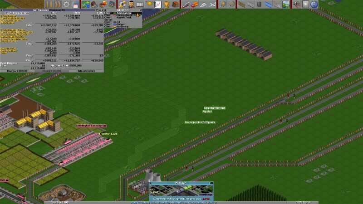Zoom in with magnifier plus icon

[222, 4]
